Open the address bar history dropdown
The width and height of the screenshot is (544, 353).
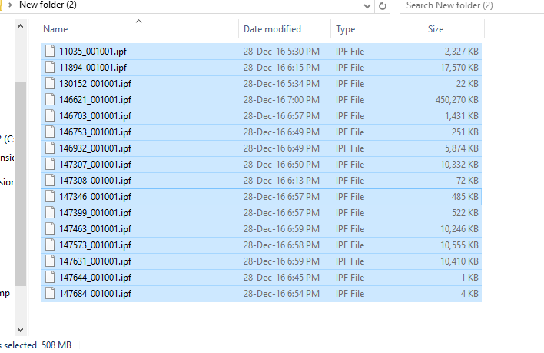click(x=367, y=5)
